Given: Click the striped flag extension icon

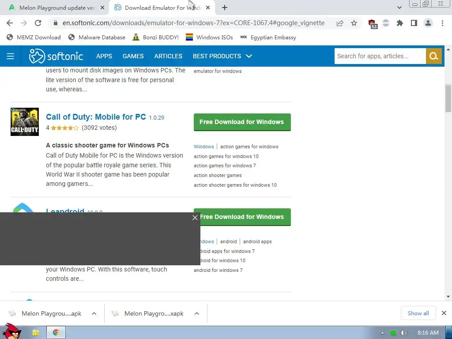Looking at the screenshot, I should [386, 23].
